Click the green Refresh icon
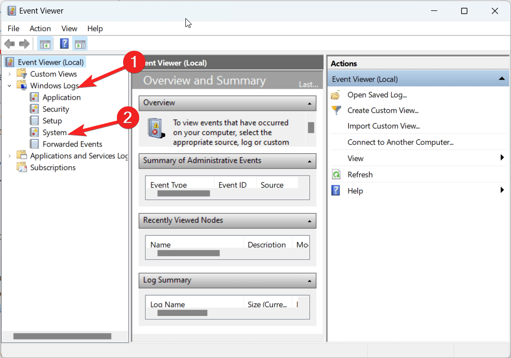The height and width of the screenshot is (358, 511). coord(336,175)
